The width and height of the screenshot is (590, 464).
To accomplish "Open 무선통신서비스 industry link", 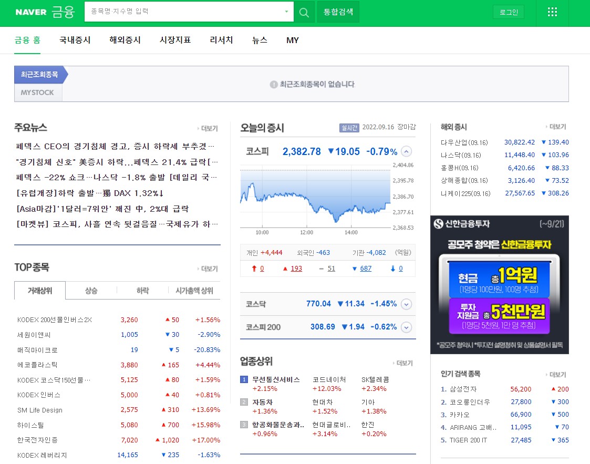I will [276, 380].
